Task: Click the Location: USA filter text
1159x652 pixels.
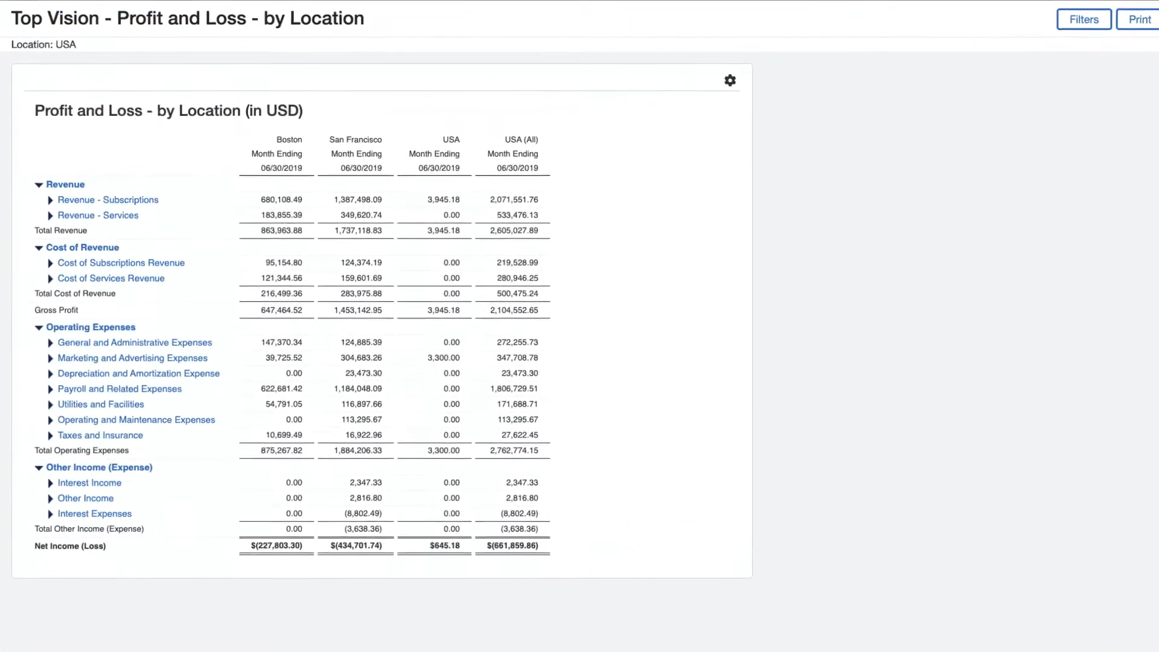Action: point(43,45)
